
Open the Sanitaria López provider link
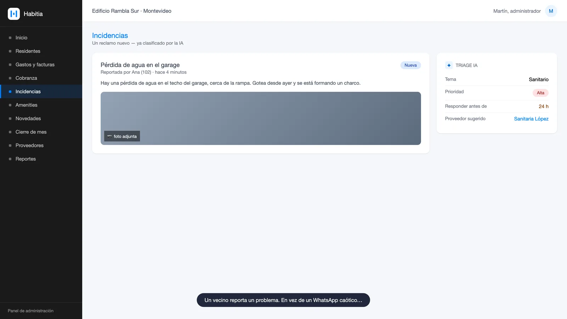(x=531, y=119)
